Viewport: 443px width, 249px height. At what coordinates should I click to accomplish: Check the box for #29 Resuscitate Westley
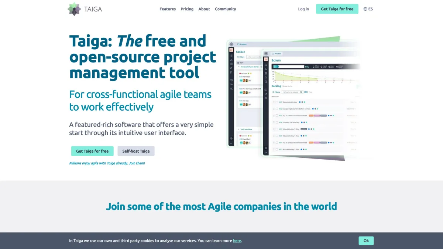pos(277,102)
